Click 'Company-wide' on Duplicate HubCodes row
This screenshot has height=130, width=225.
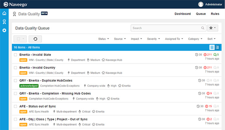coord(96,86)
